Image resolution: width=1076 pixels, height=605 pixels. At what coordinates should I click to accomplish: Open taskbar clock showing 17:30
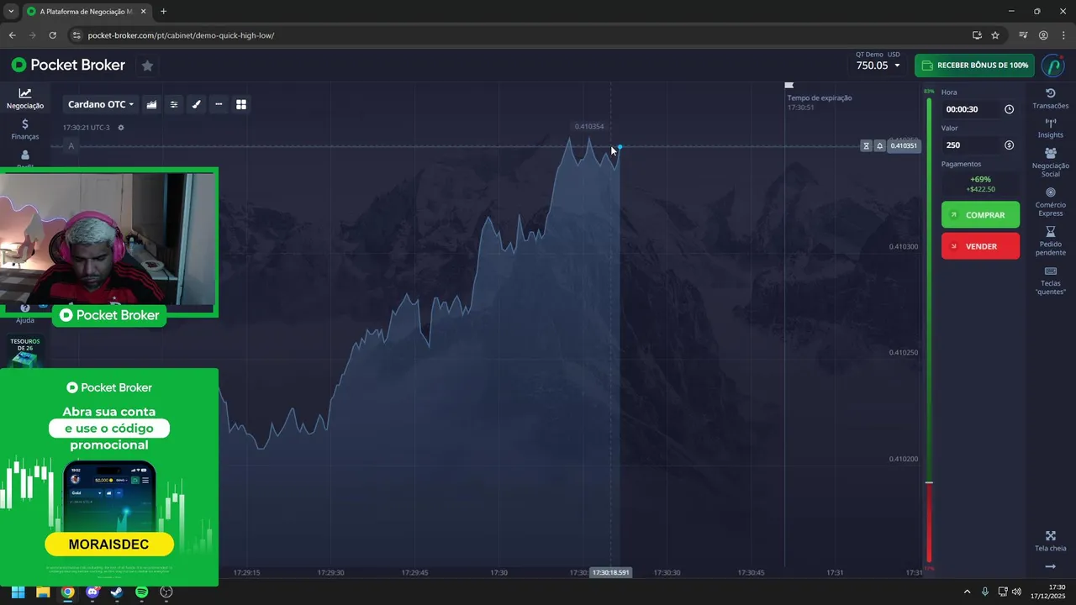[1049, 592]
